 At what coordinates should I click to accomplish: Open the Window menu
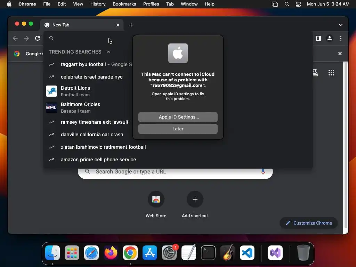point(189,4)
